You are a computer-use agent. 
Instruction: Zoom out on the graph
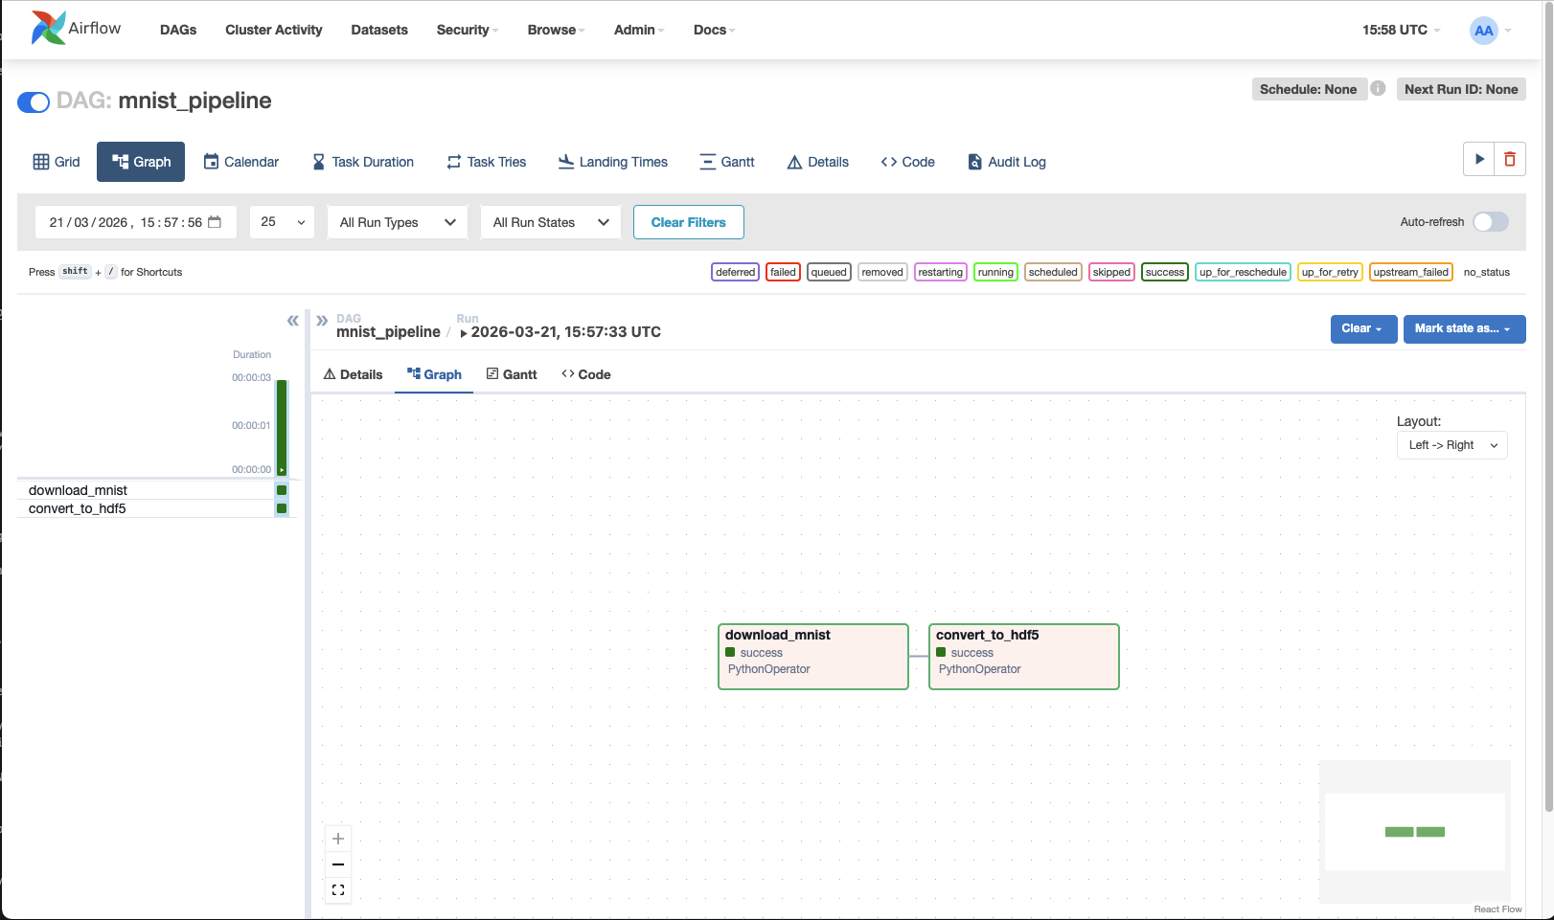click(x=338, y=864)
